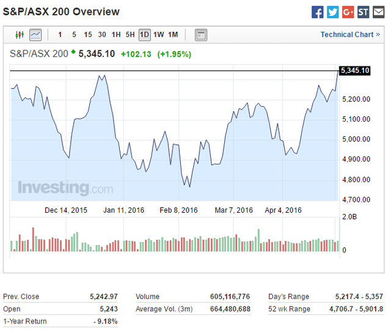The image size is (391, 332).
Task: Open the Technical Chart link
Action: [350, 34]
